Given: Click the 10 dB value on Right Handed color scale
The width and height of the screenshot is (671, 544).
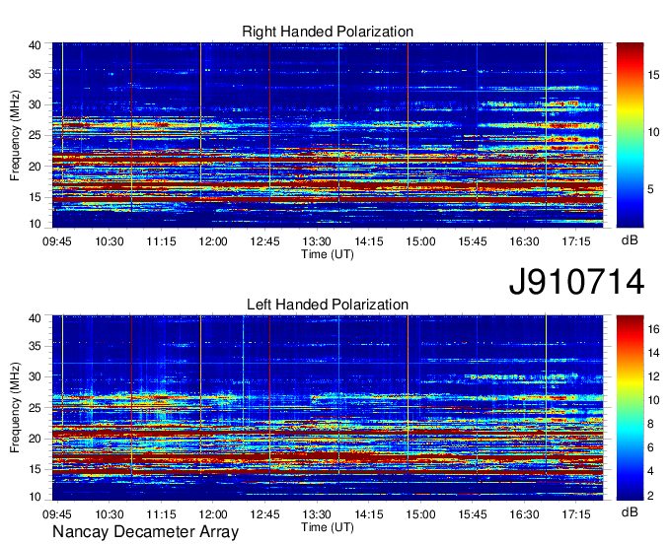Looking at the screenshot, I should [653, 132].
